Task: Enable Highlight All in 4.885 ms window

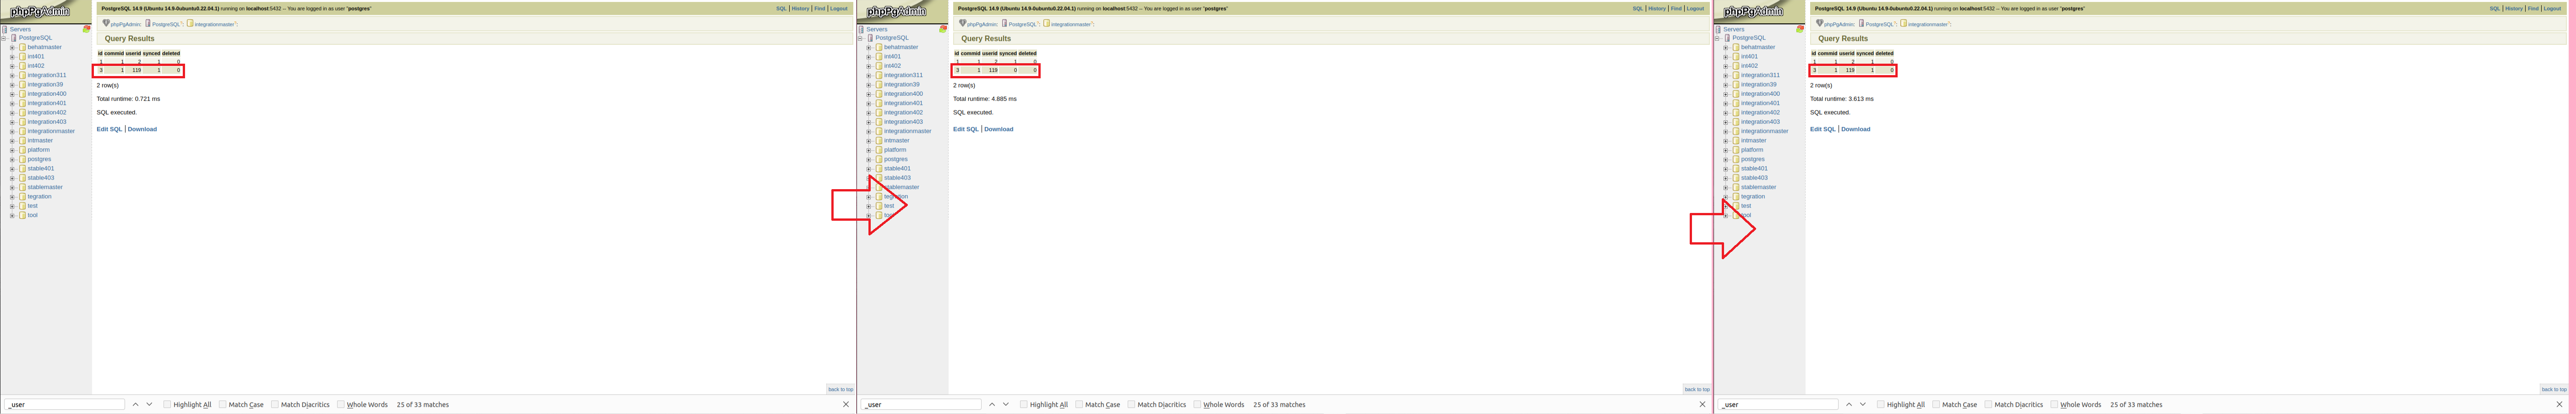Action: (x=1025, y=404)
